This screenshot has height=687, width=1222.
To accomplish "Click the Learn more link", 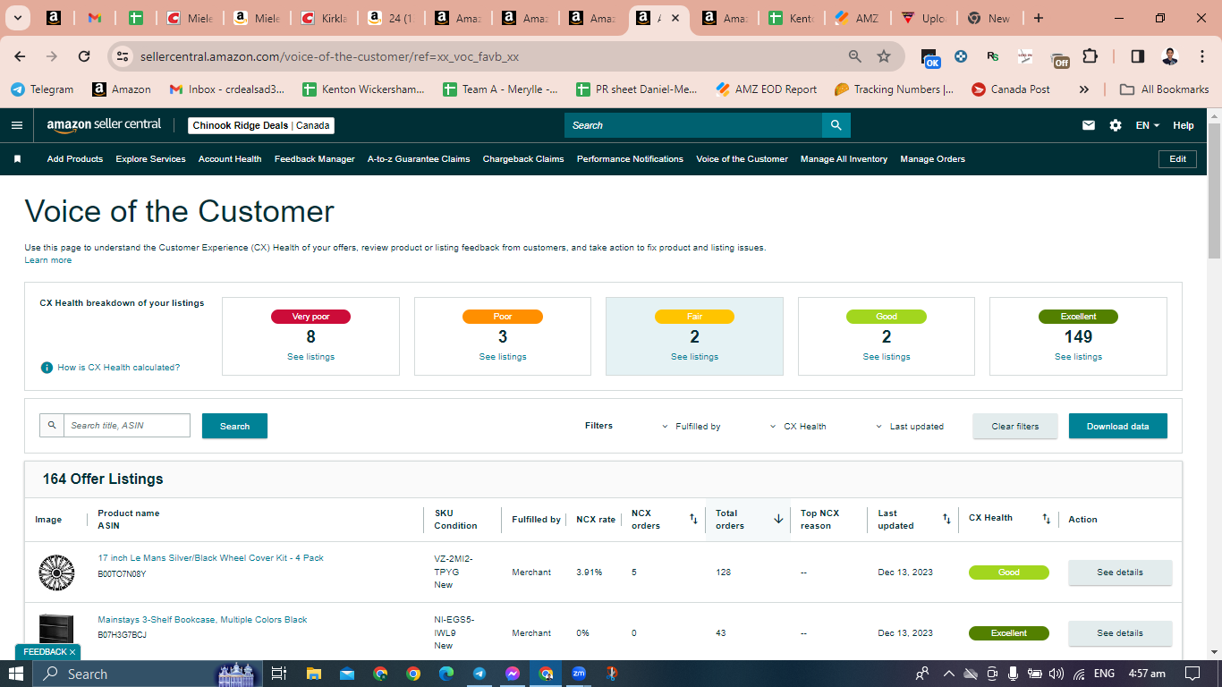I will 48,260.
